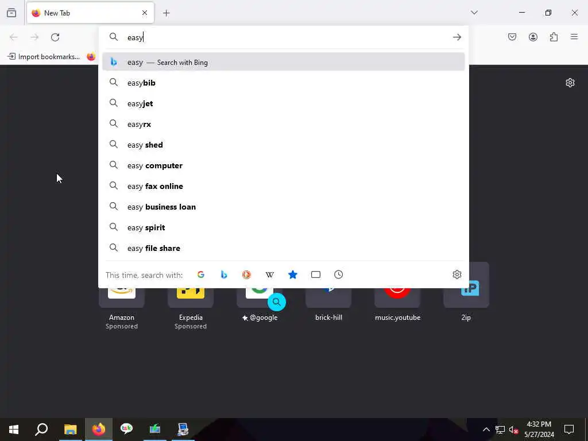Click Firefox icon in taskbar

pos(99,430)
